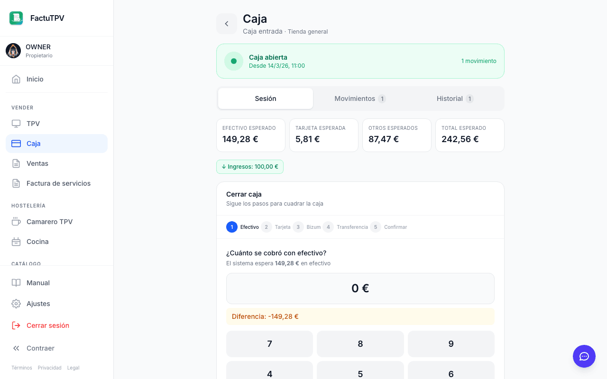Click the back arrow next to Caja

[x=227, y=24]
